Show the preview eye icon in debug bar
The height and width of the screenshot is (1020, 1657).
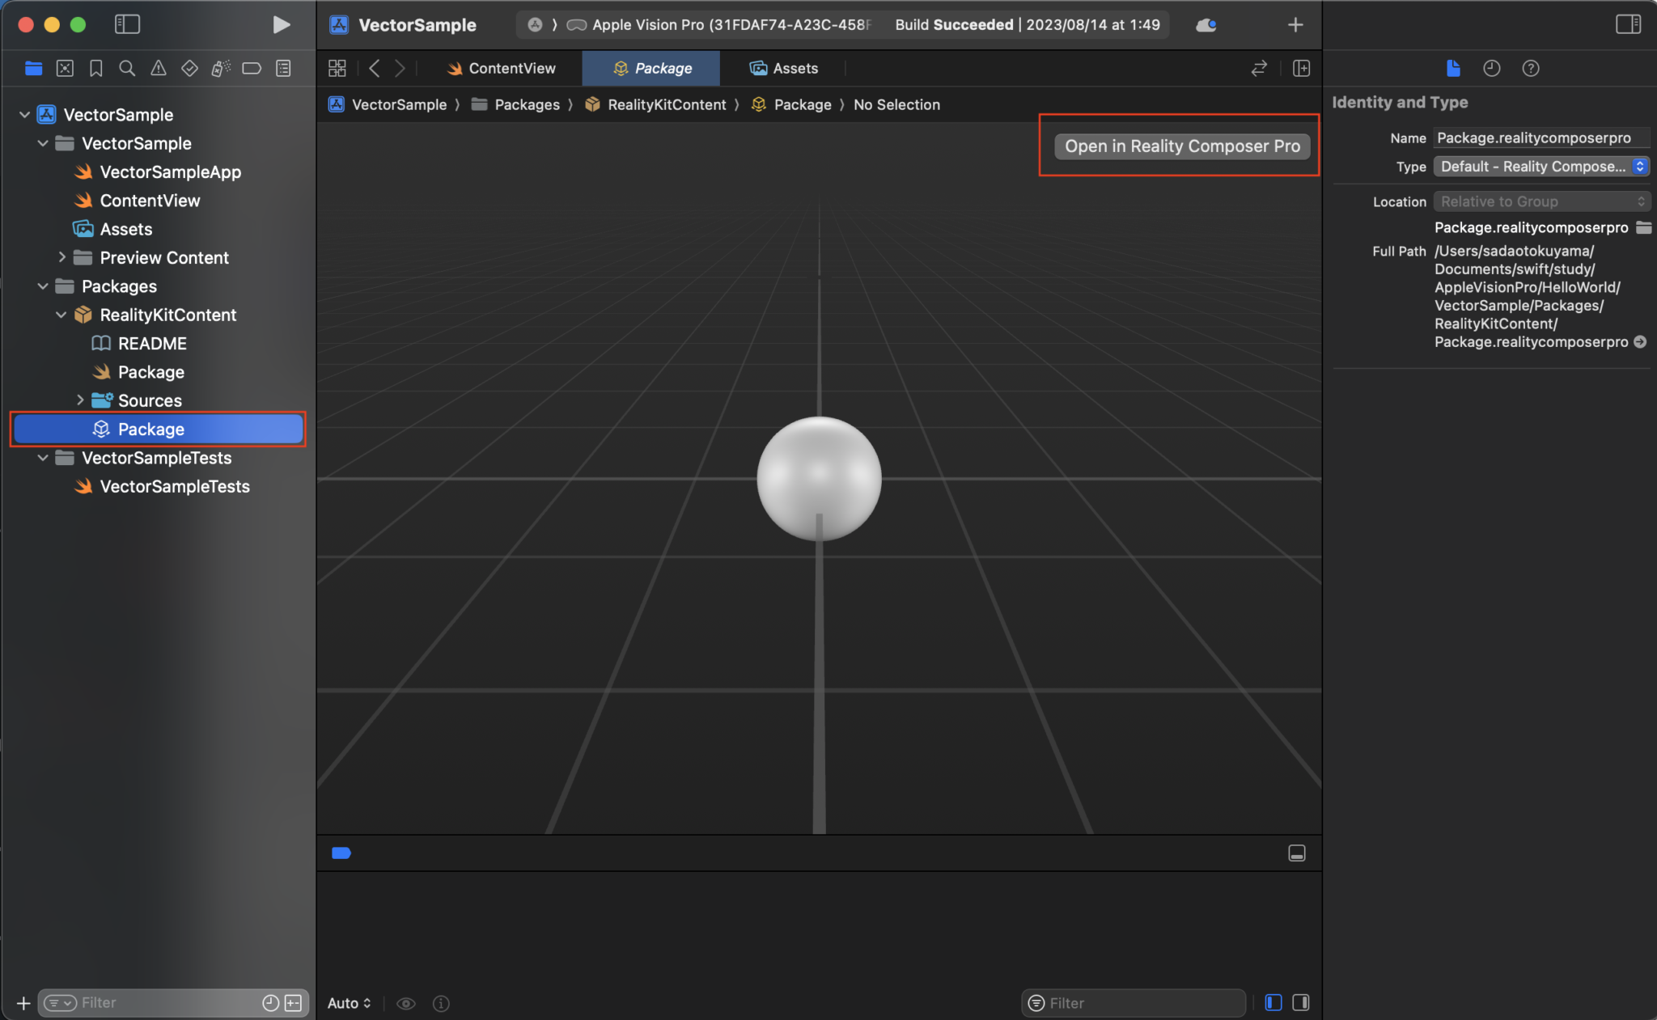pyautogui.click(x=405, y=1003)
